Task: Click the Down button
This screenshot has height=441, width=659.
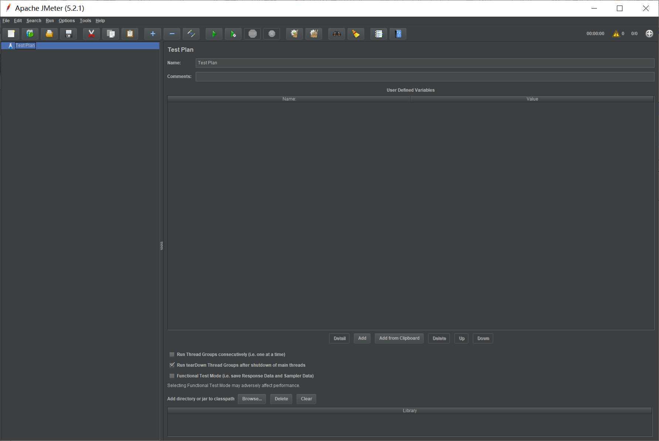Action: [483, 338]
